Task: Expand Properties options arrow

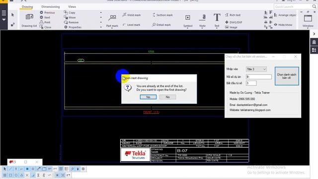Action: 101,27
